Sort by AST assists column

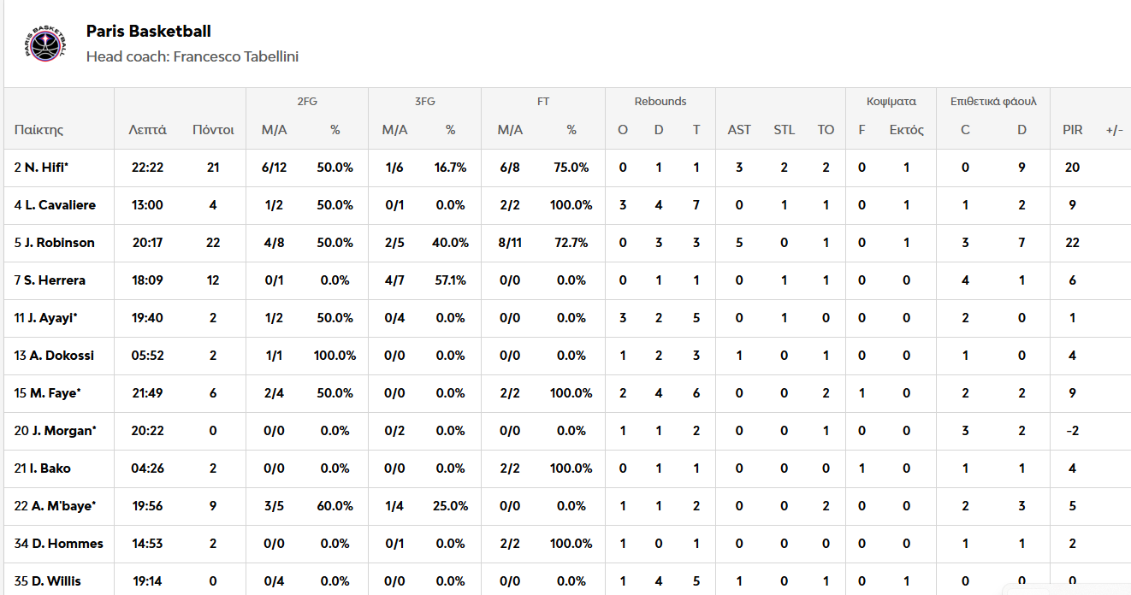[x=739, y=130]
